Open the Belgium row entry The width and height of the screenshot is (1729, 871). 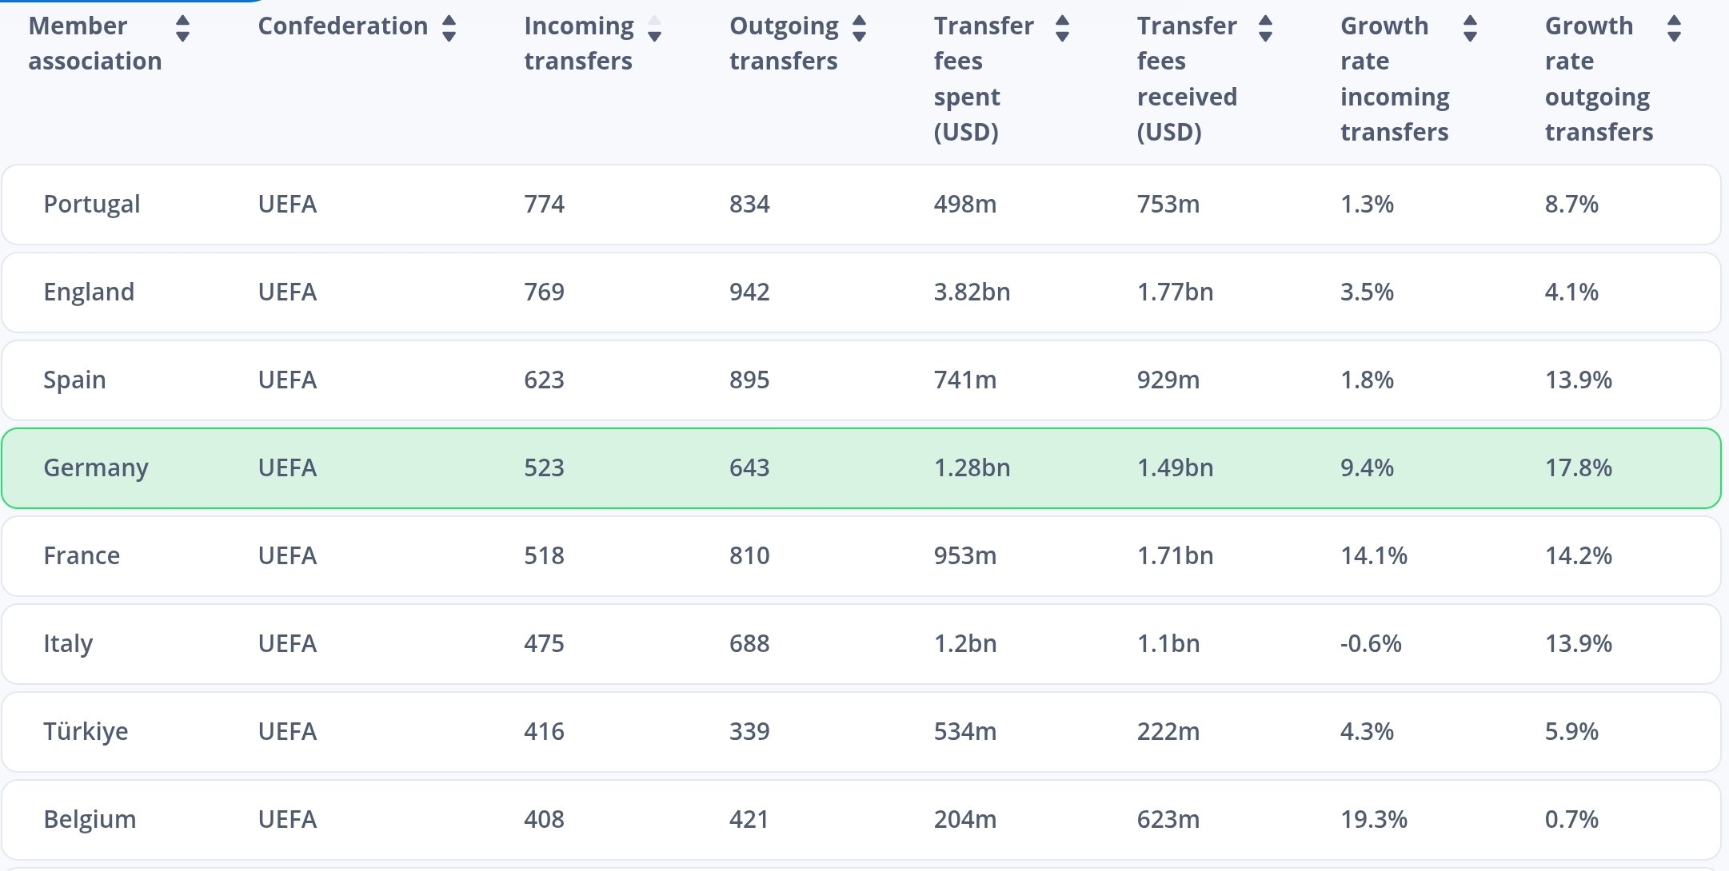point(90,820)
